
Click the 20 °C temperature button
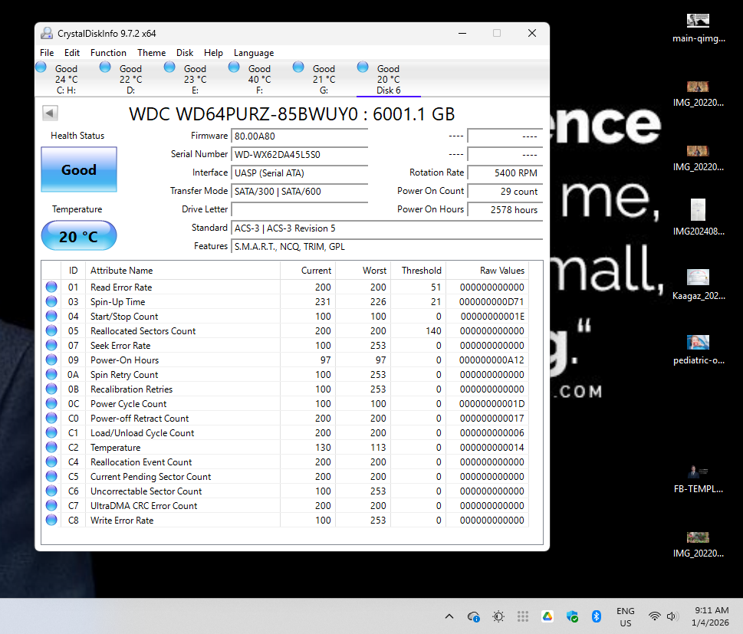point(79,236)
